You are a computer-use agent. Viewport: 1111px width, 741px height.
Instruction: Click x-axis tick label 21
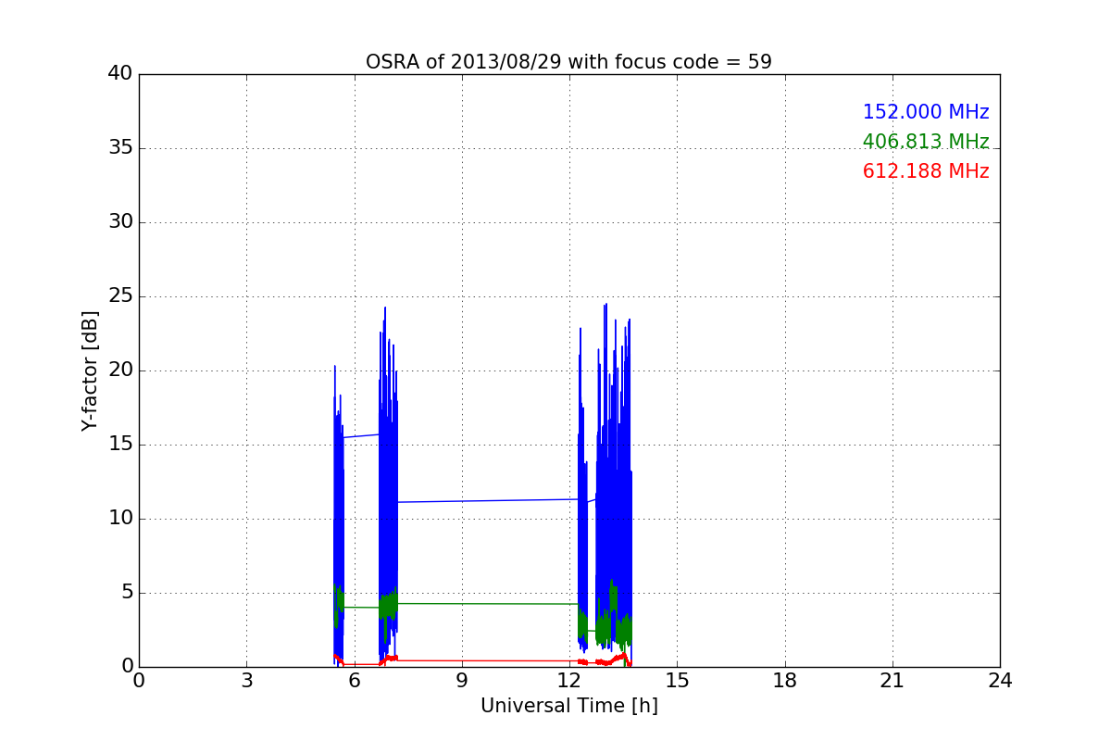893,681
